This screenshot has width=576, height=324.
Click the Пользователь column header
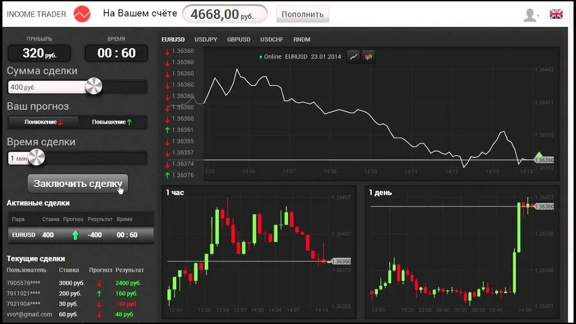click(27, 270)
